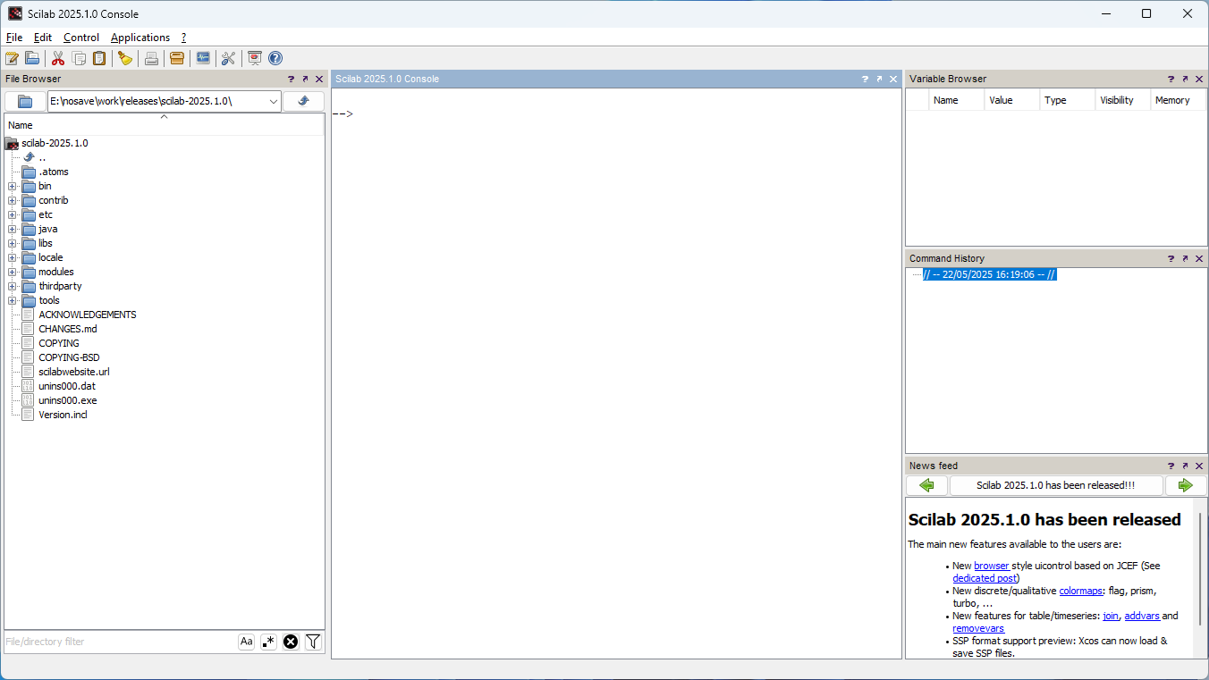The width and height of the screenshot is (1209, 680).
Task: Show next news with green right arrow
Action: pos(1186,485)
